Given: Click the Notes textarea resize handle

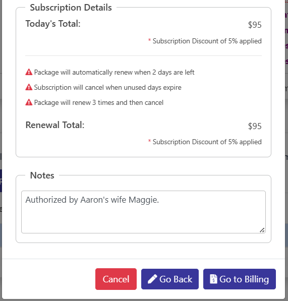Looking at the screenshot, I should (262, 230).
